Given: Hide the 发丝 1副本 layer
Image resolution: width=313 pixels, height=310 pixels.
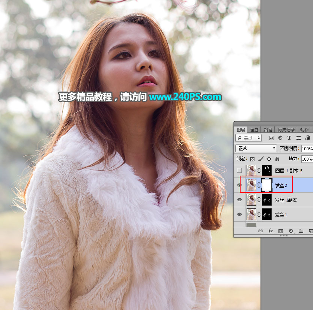Looking at the screenshot, I should pyautogui.click(x=239, y=200).
